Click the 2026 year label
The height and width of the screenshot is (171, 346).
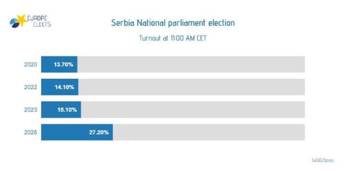click(x=30, y=133)
